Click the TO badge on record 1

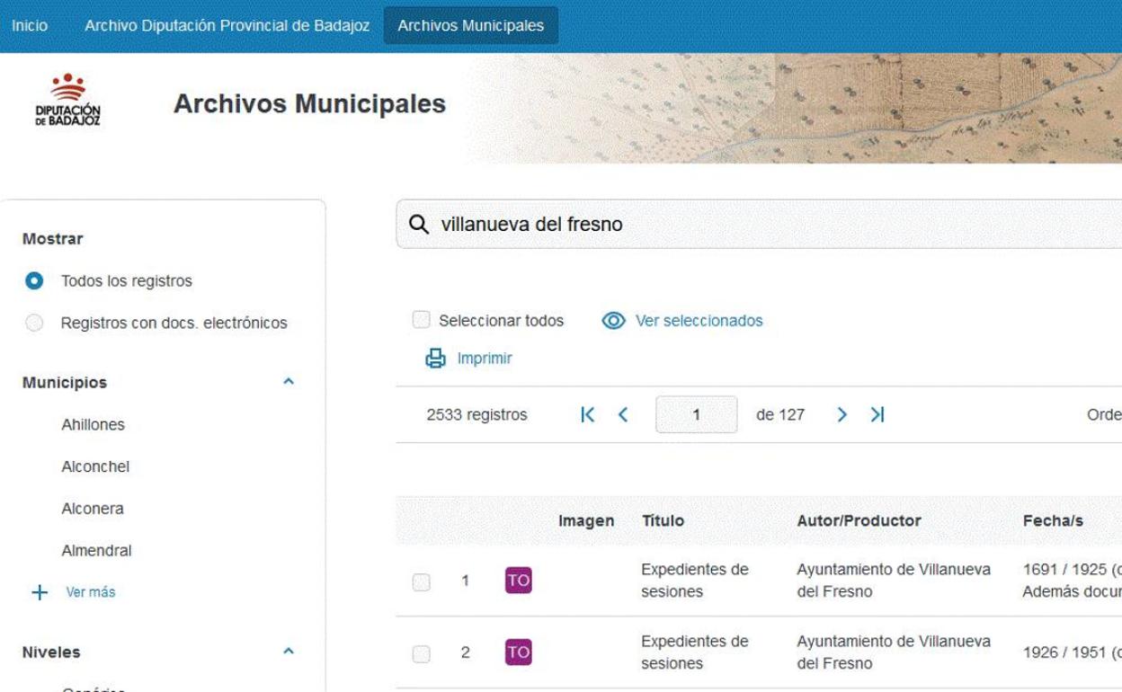pos(518,581)
